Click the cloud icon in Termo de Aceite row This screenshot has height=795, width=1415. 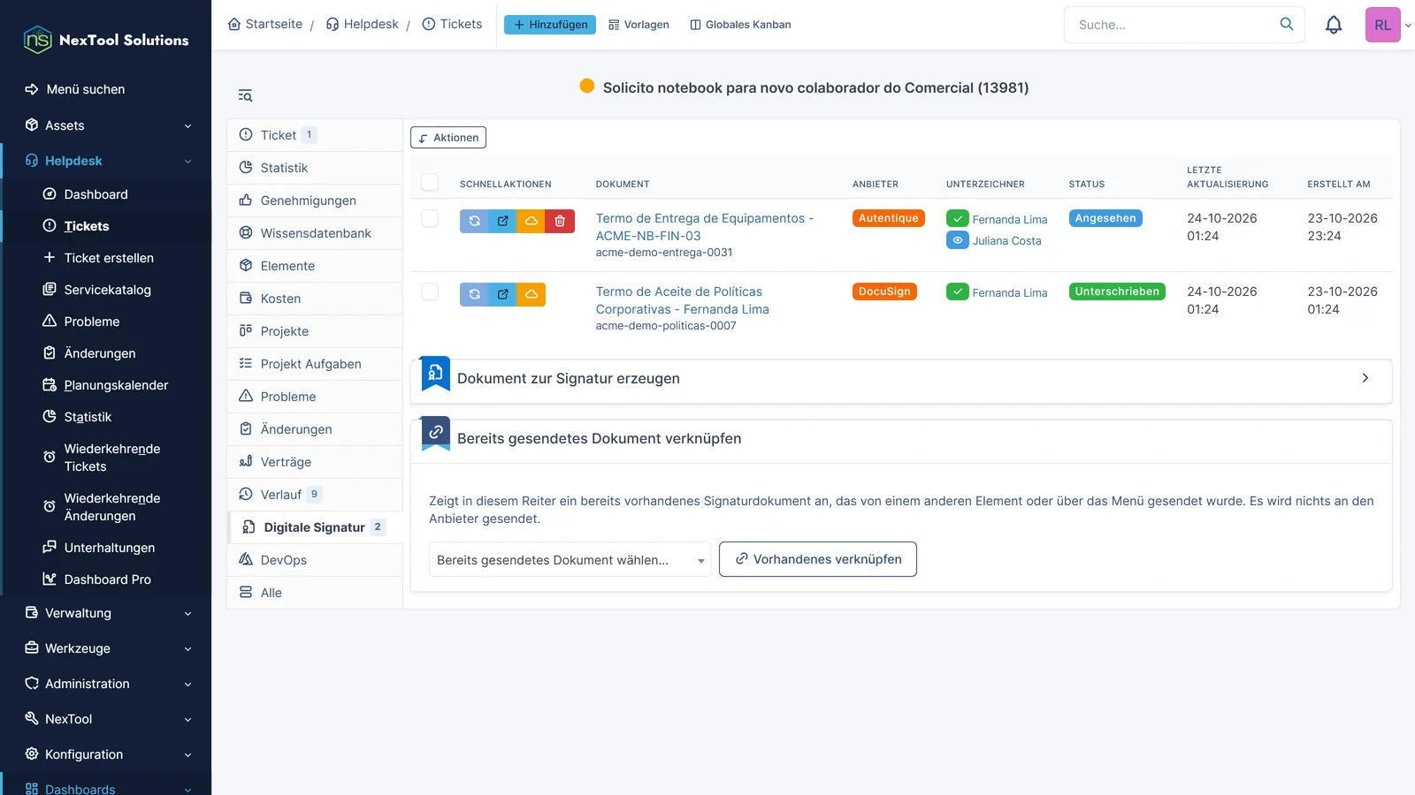pos(532,294)
